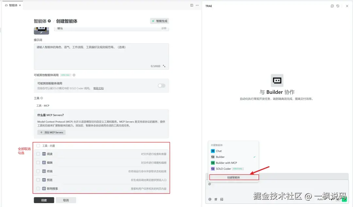Open the 帮助文档 link
The height and width of the screenshot is (207, 353).
tap(98, 88)
